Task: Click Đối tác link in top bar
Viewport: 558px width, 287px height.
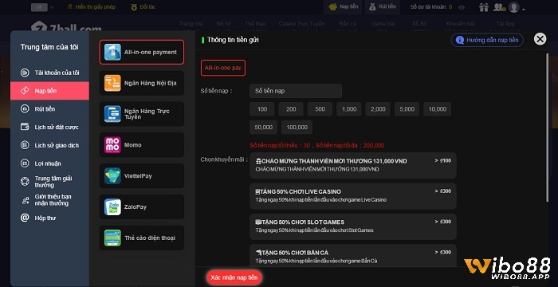Action: [147, 6]
